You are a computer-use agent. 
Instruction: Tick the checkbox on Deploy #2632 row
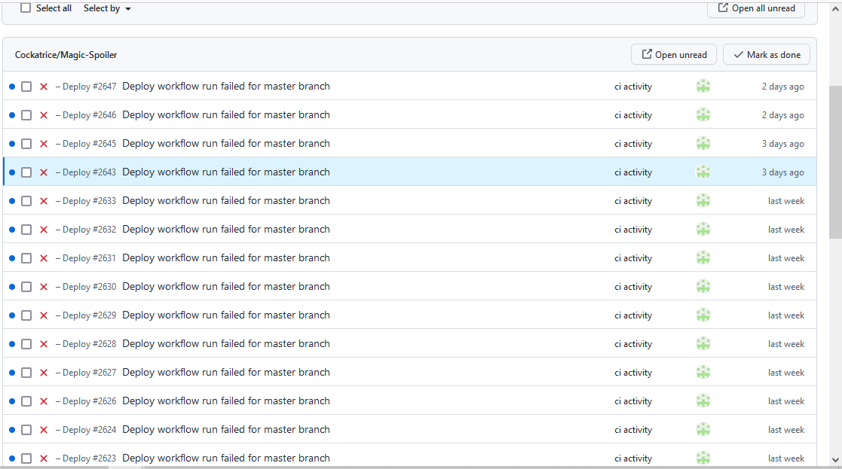[26, 229]
